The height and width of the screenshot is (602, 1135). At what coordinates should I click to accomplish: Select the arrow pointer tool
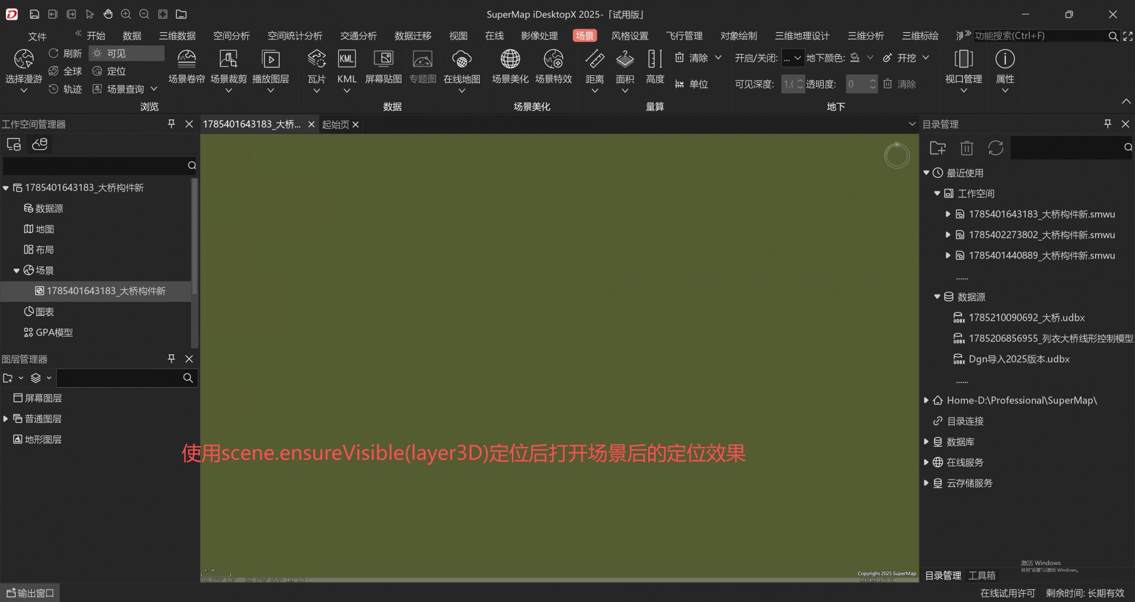90,14
